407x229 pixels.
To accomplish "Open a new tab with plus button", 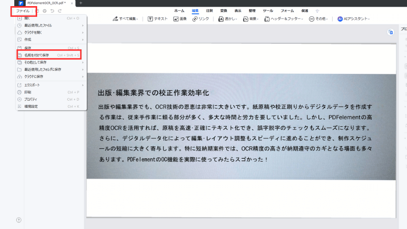I will pos(81,3).
